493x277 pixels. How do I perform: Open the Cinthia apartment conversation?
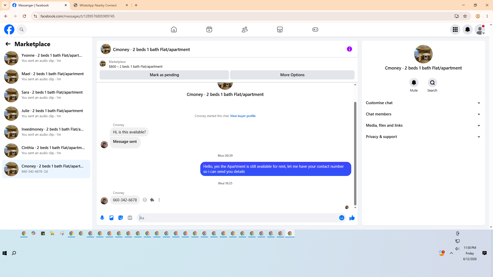pyautogui.click(x=46, y=151)
